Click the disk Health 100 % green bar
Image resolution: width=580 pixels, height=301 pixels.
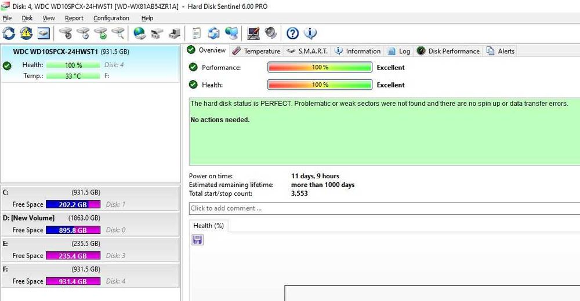[x=73, y=65]
